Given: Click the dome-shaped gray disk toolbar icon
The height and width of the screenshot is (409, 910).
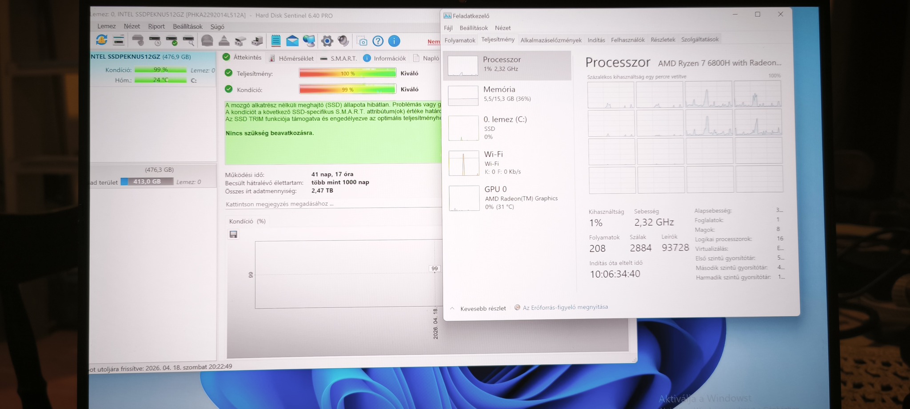Looking at the screenshot, I should point(207,41).
